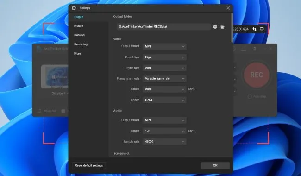Click the Frame rate mode label
The height and width of the screenshot is (176, 301).
coord(128,78)
